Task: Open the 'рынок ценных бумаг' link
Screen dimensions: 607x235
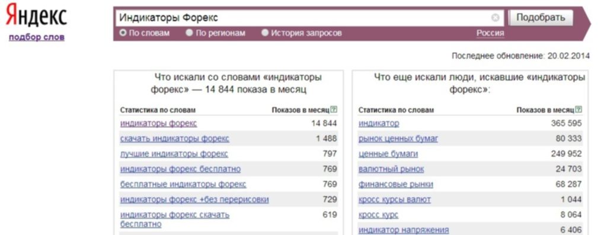Action: point(398,139)
